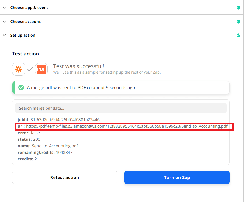This screenshot has width=244, height=202.
Task: Click the PDF.co app icon
Action: 41,69
